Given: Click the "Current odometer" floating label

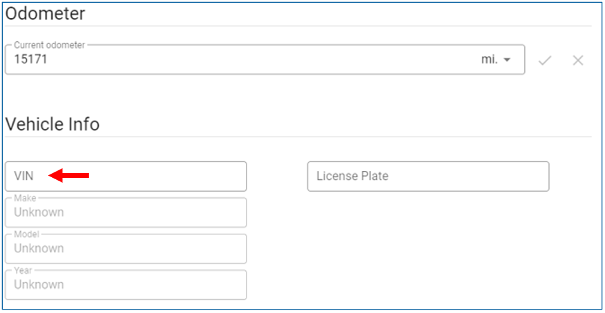Looking at the screenshot, I should (x=50, y=45).
